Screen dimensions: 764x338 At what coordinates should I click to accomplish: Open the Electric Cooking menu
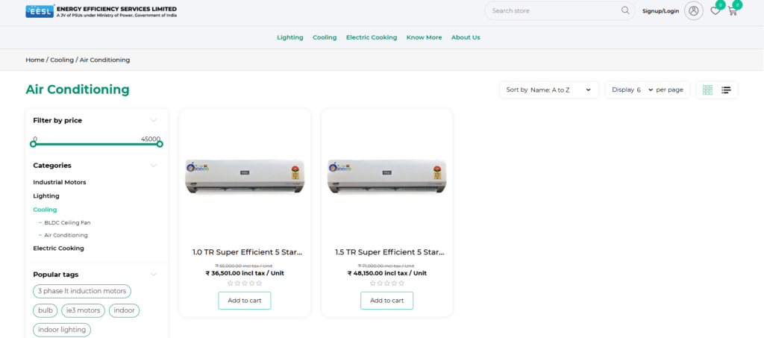372,37
